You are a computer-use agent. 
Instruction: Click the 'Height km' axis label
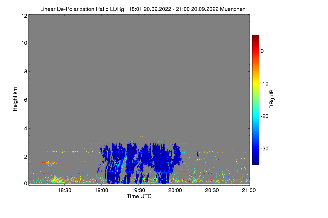15,99
